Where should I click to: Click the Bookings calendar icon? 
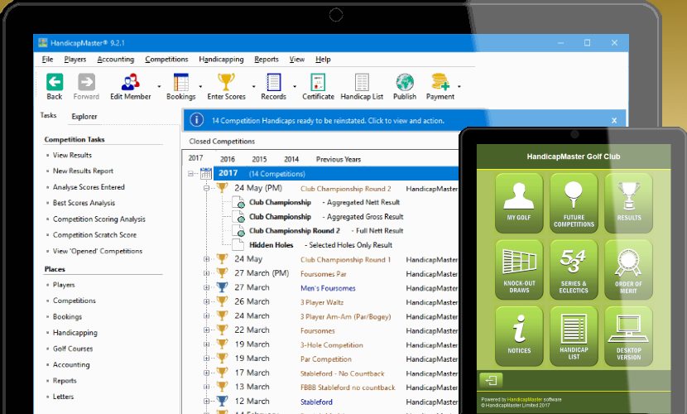tap(181, 83)
